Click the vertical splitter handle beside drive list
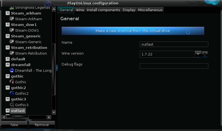This screenshot has height=131, width=222. click(57, 68)
